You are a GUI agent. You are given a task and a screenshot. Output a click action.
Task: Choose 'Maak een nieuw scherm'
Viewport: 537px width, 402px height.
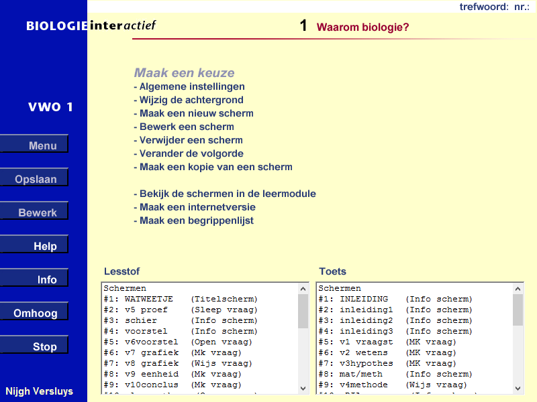194,113
